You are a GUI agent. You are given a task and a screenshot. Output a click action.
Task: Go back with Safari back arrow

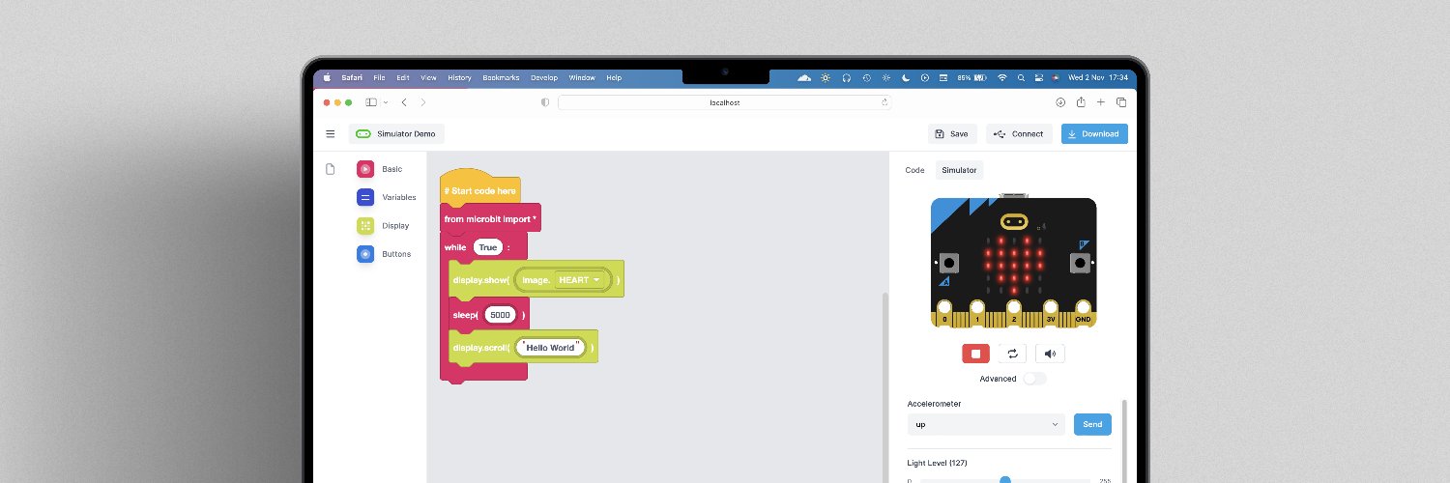[404, 102]
